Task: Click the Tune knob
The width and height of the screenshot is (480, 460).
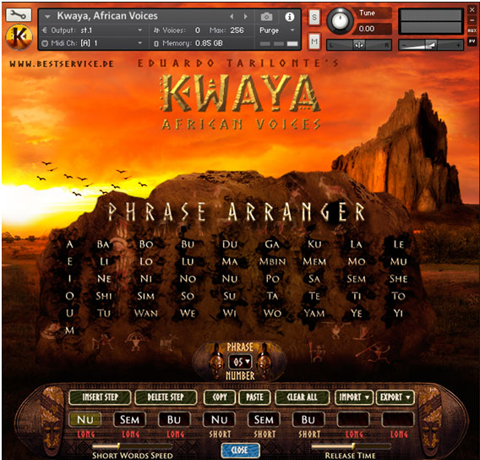Action: point(340,20)
